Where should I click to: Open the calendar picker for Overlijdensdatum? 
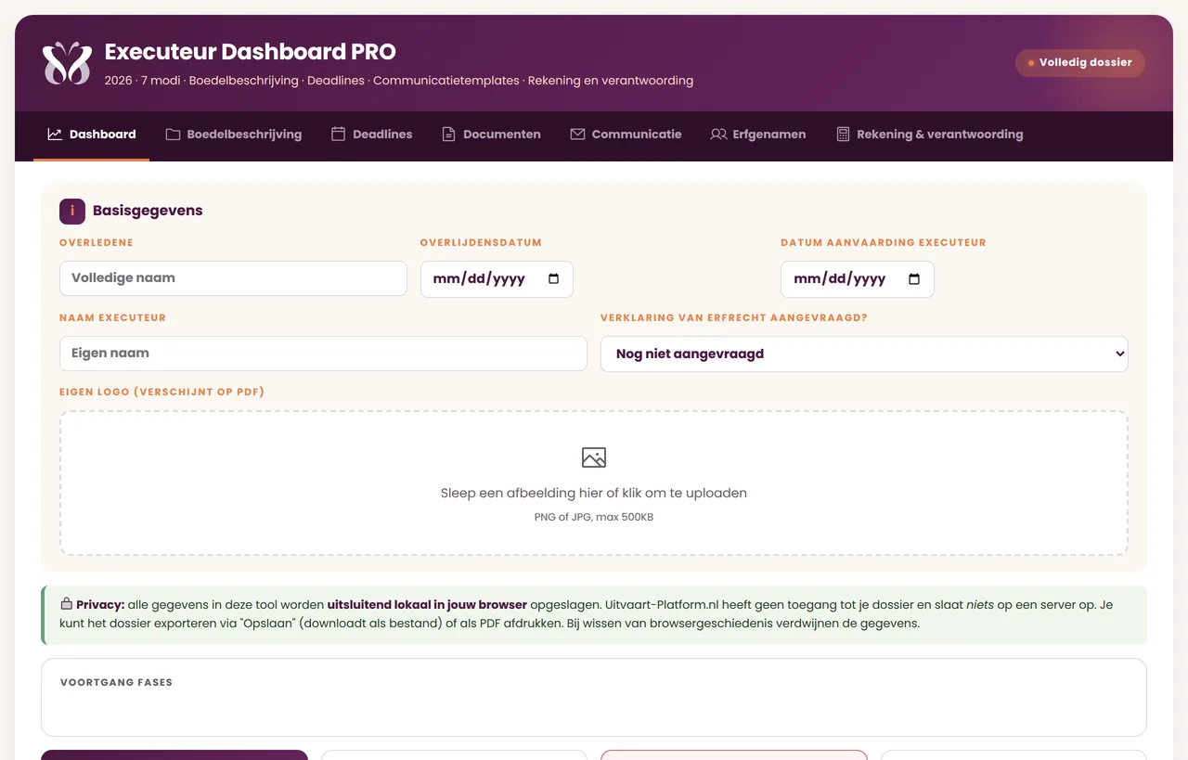pyautogui.click(x=554, y=279)
